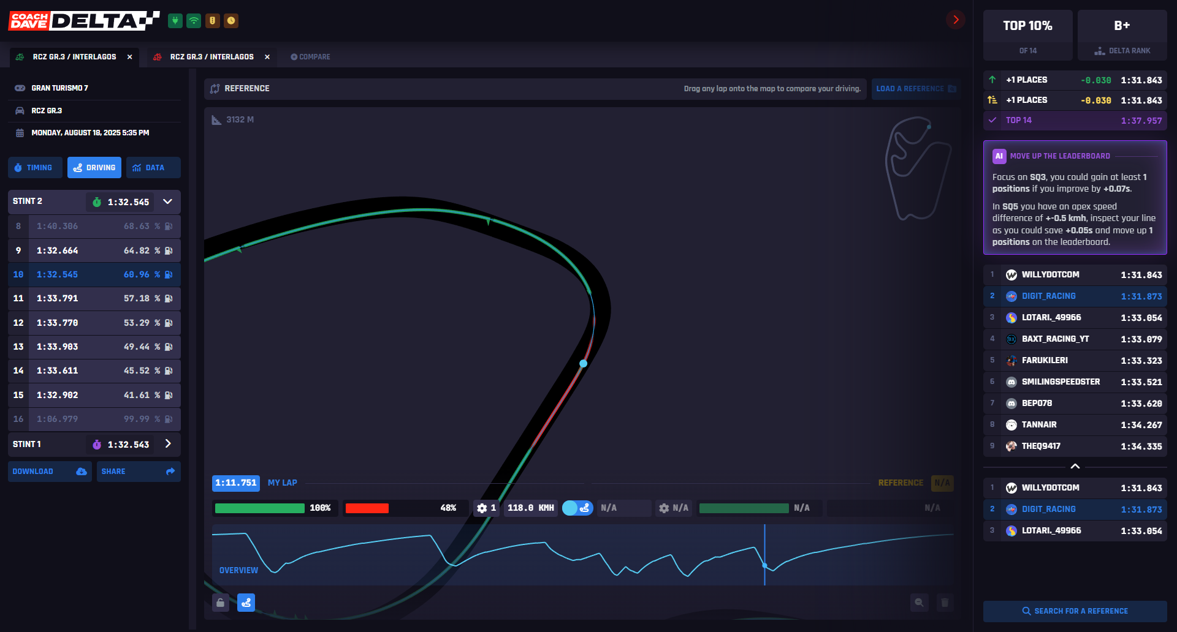Select the first RCZ GR.3 / Interlagos tab
The height and width of the screenshot is (632, 1177).
click(74, 57)
